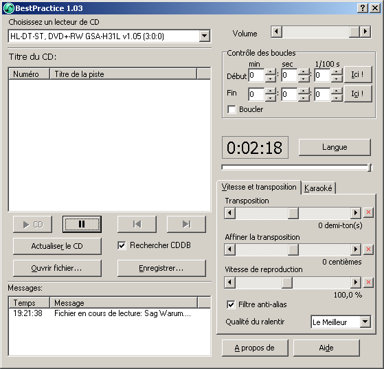
Task: Click the Fin sec input field
Action: pyautogui.click(x=289, y=94)
